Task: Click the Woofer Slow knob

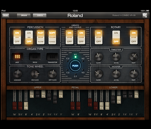Action: [98, 74]
